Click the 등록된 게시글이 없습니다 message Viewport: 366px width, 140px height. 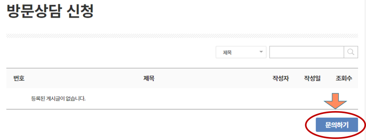click(58, 99)
